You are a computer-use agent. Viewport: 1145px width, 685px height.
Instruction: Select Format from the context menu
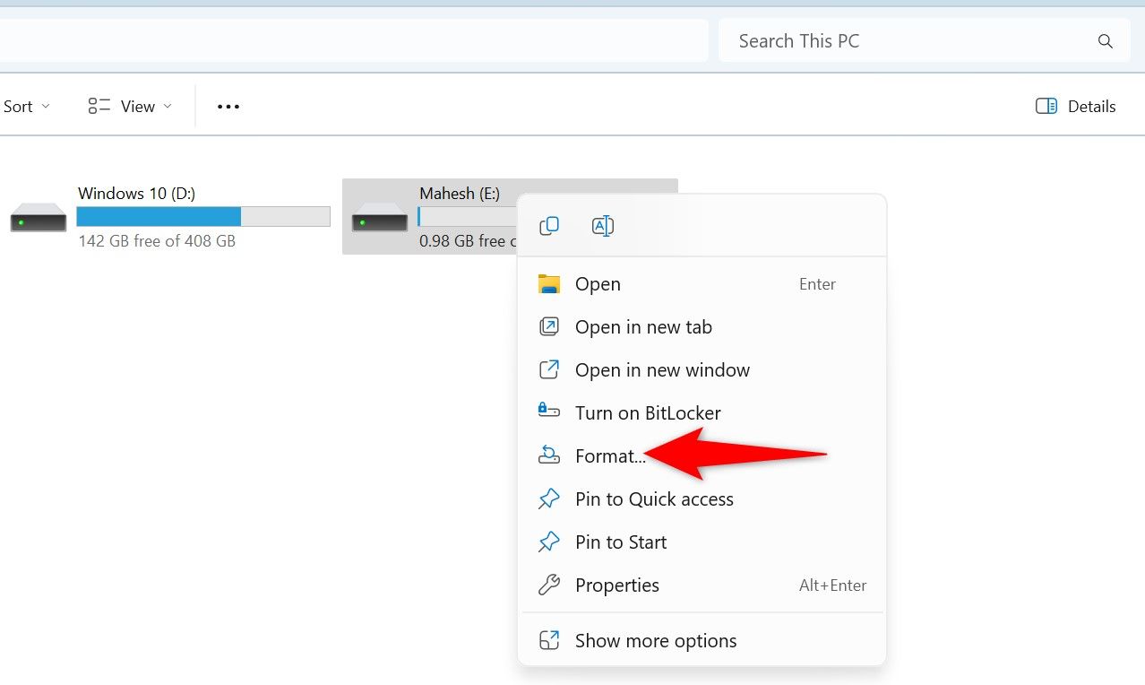609,456
